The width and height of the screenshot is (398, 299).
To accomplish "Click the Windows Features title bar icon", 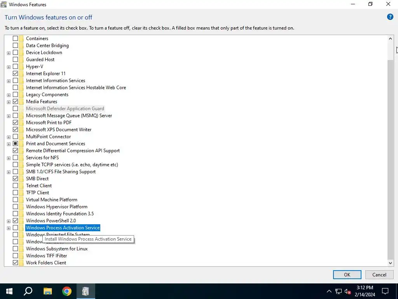I will pyautogui.click(x=3, y=4).
